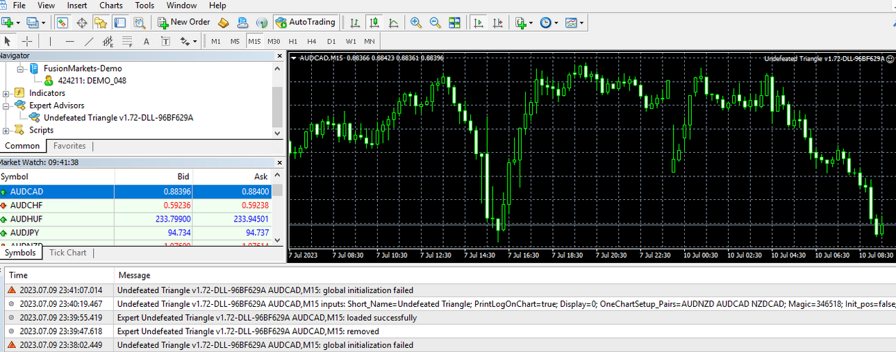This screenshot has height=352, width=896.
Task: Click the Signals radio-wave icon
Action: [262, 22]
